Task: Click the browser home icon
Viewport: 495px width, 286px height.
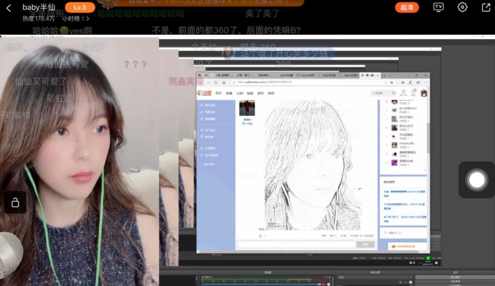Action: (224, 82)
